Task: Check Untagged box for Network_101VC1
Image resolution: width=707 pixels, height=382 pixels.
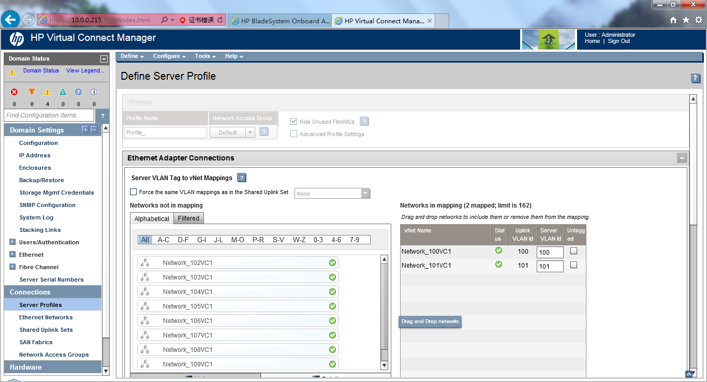Action: pyautogui.click(x=573, y=265)
